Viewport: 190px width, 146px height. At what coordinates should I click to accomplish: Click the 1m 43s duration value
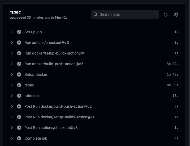click(x=172, y=74)
